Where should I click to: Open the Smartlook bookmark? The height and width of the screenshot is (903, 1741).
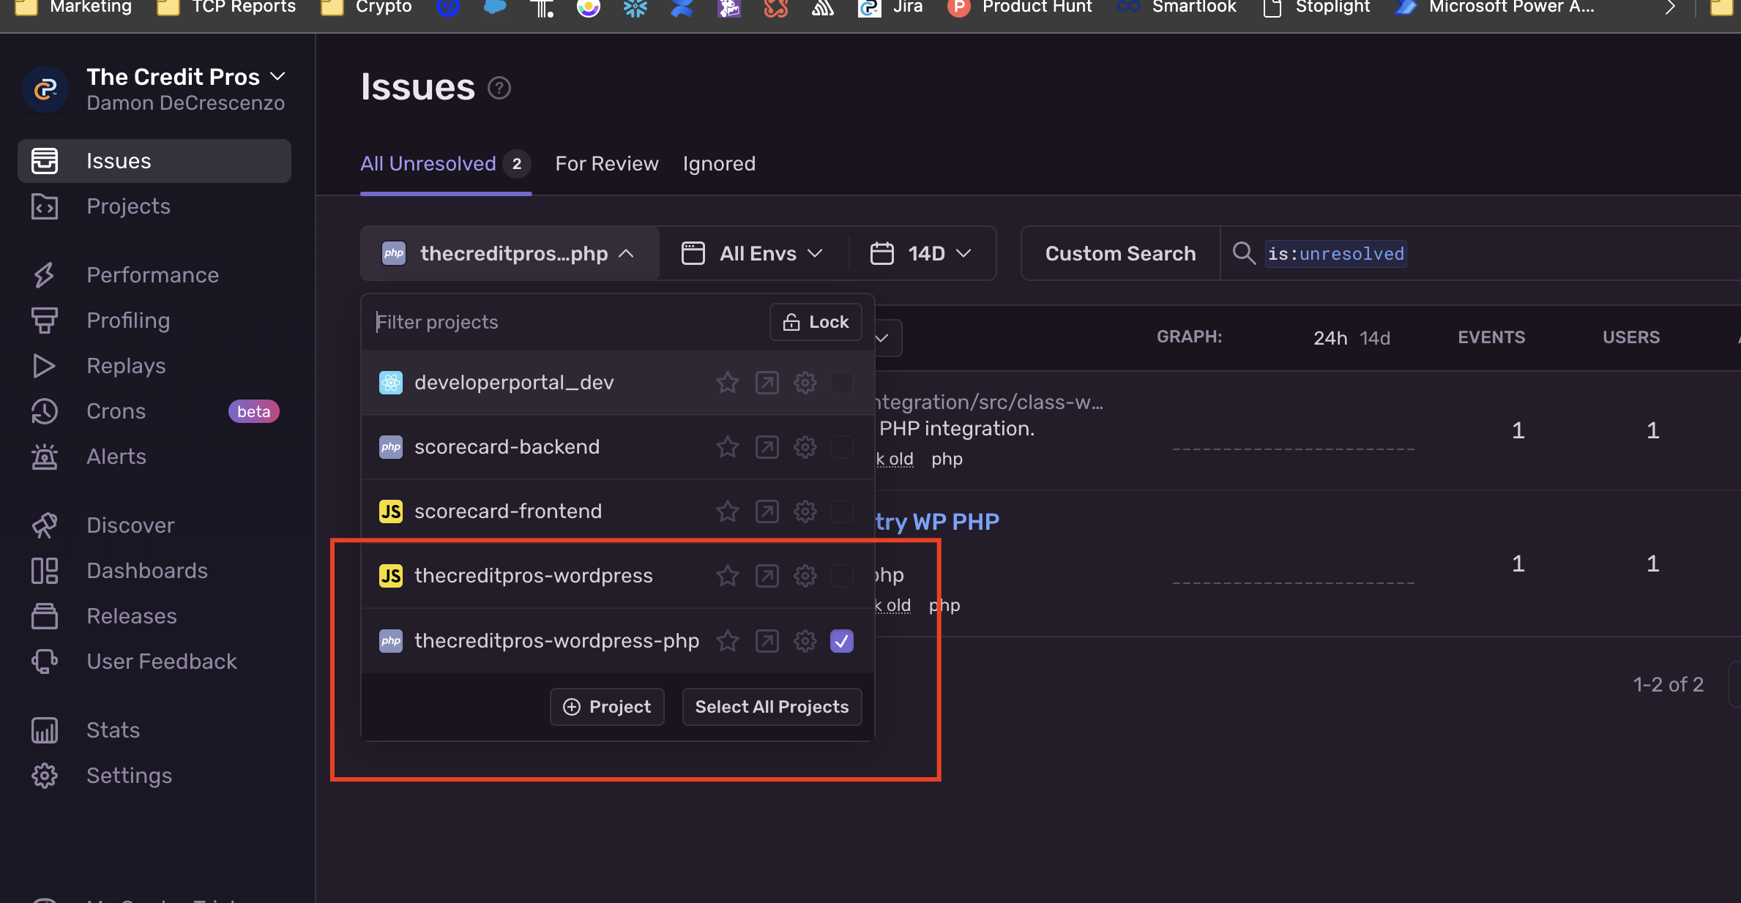1177,7
